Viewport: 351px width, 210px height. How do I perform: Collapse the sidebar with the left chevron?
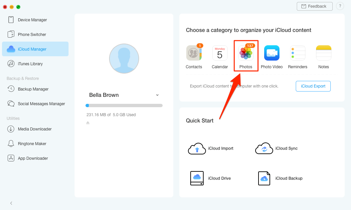tap(11, 203)
